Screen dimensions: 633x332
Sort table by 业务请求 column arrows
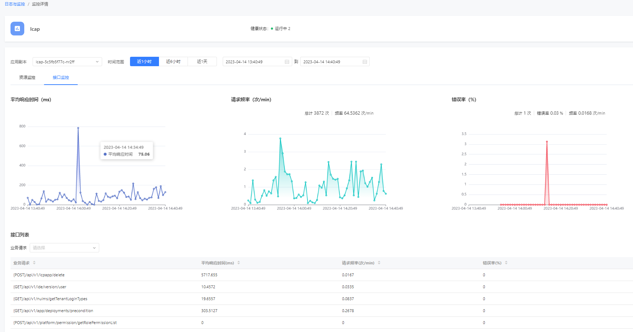(34, 263)
